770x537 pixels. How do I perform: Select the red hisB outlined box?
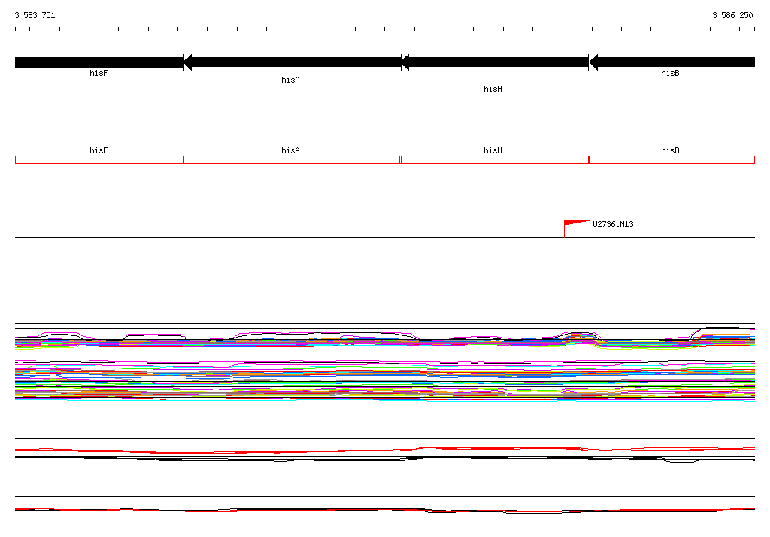(x=671, y=159)
